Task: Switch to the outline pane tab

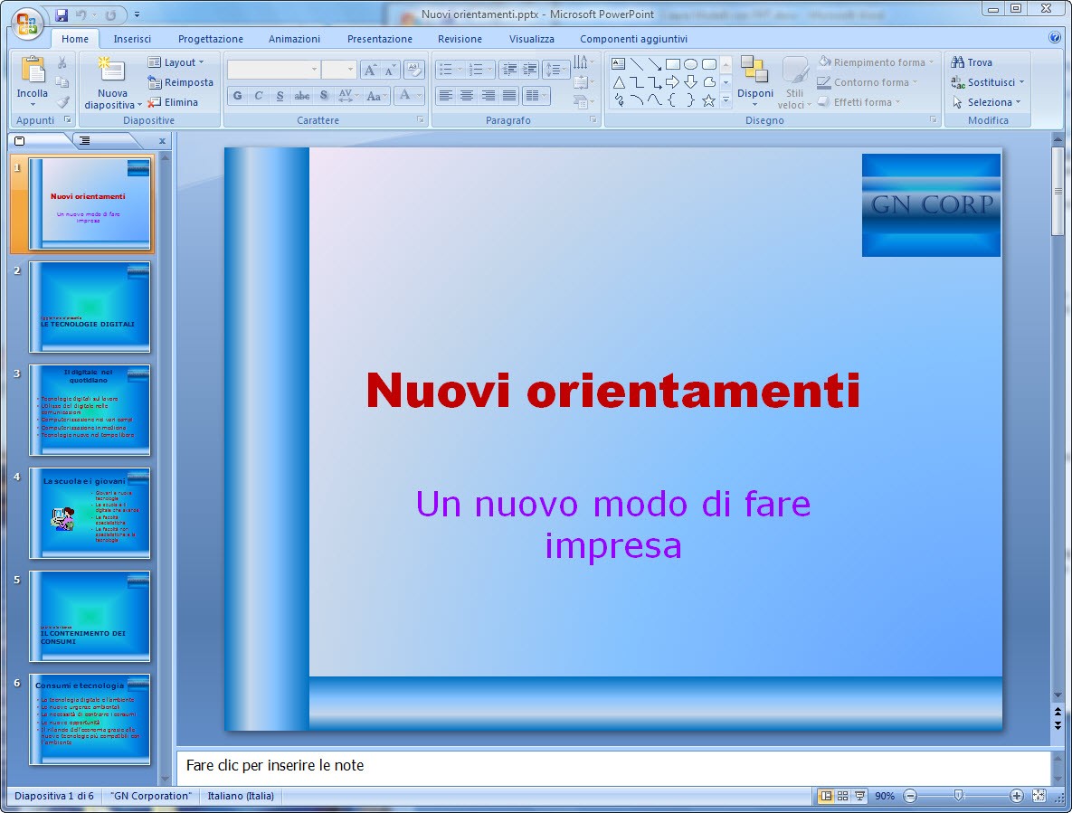Action: [x=85, y=140]
